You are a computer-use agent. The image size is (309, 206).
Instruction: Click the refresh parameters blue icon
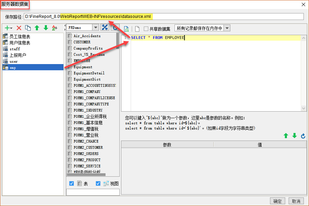click(x=303, y=136)
